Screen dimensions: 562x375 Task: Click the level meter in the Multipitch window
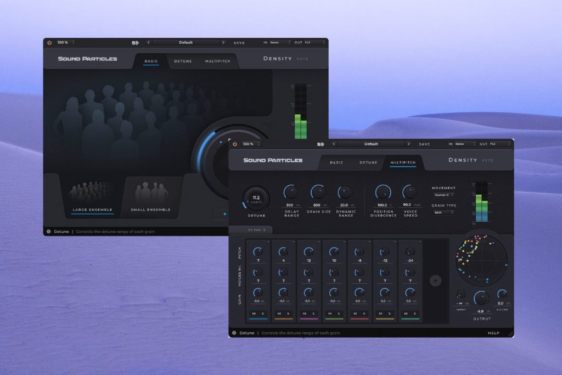[481, 202]
